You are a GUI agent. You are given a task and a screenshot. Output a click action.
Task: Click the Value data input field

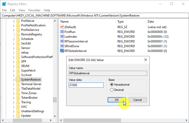[86, 85]
